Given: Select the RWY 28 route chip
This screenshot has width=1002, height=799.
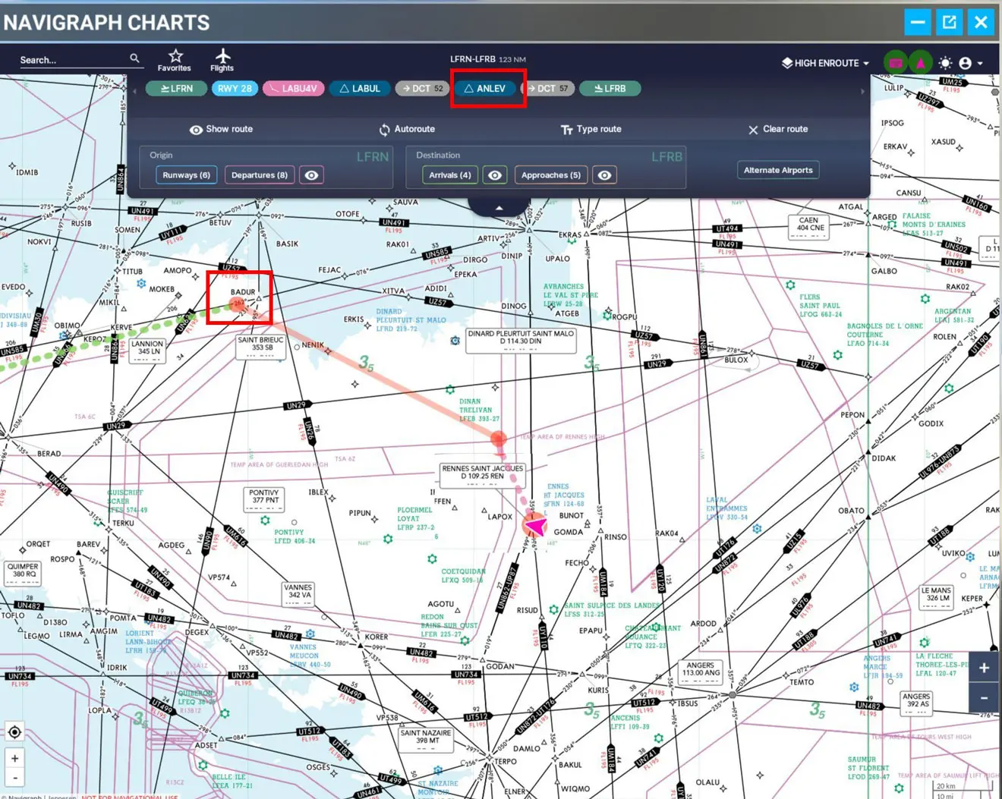Looking at the screenshot, I should [235, 89].
